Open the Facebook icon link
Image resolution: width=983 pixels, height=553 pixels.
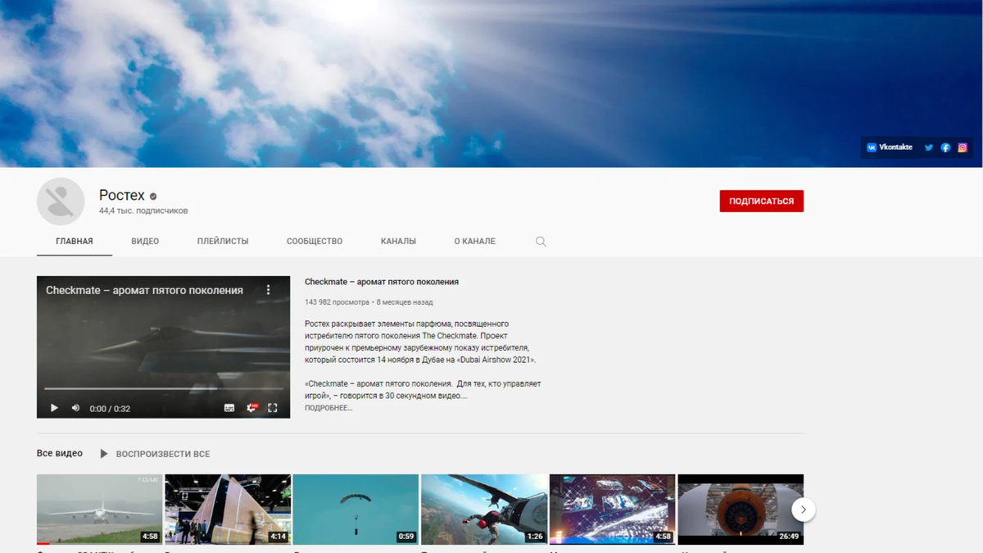(945, 147)
